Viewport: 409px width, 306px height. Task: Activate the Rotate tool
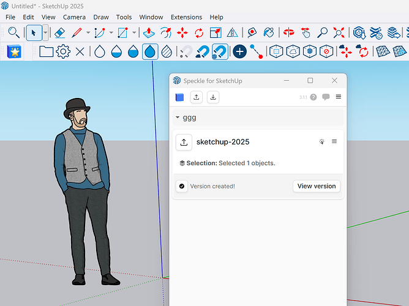click(x=199, y=33)
